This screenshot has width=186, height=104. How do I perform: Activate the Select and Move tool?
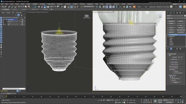click(x=39, y=7)
